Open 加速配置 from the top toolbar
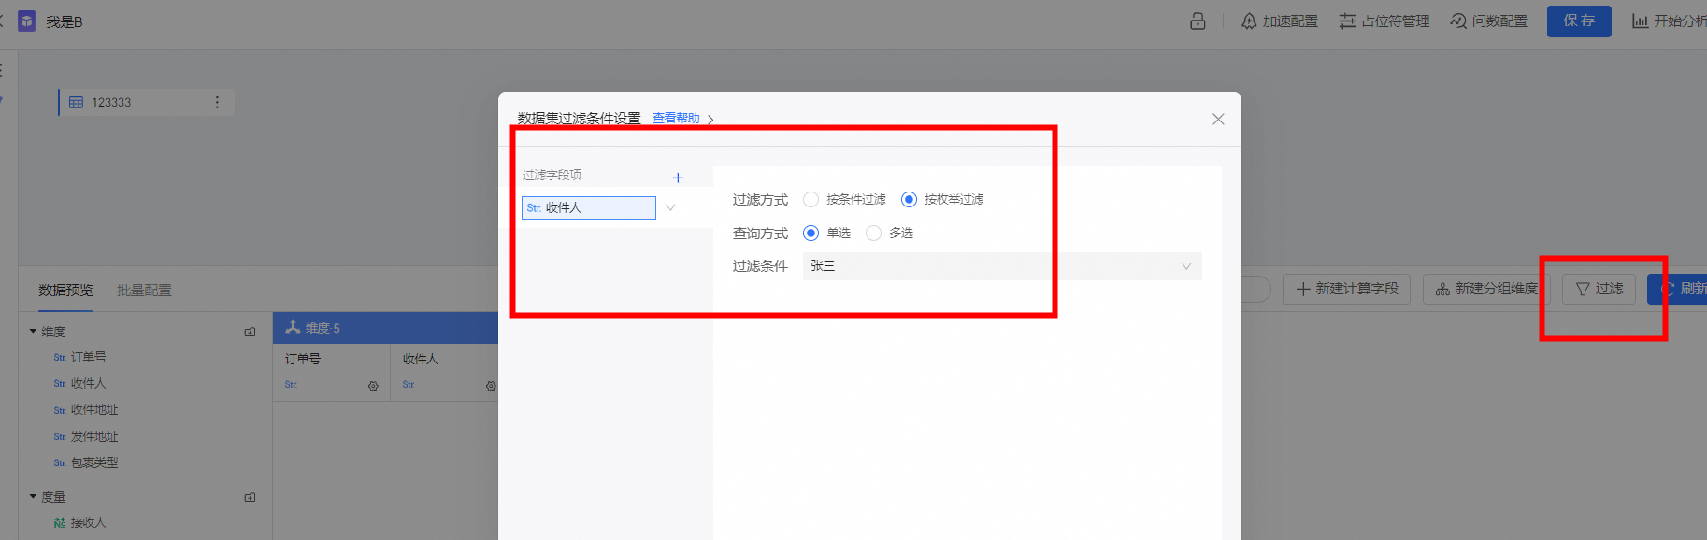This screenshot has height=540, width=1707. [1279, 21]
